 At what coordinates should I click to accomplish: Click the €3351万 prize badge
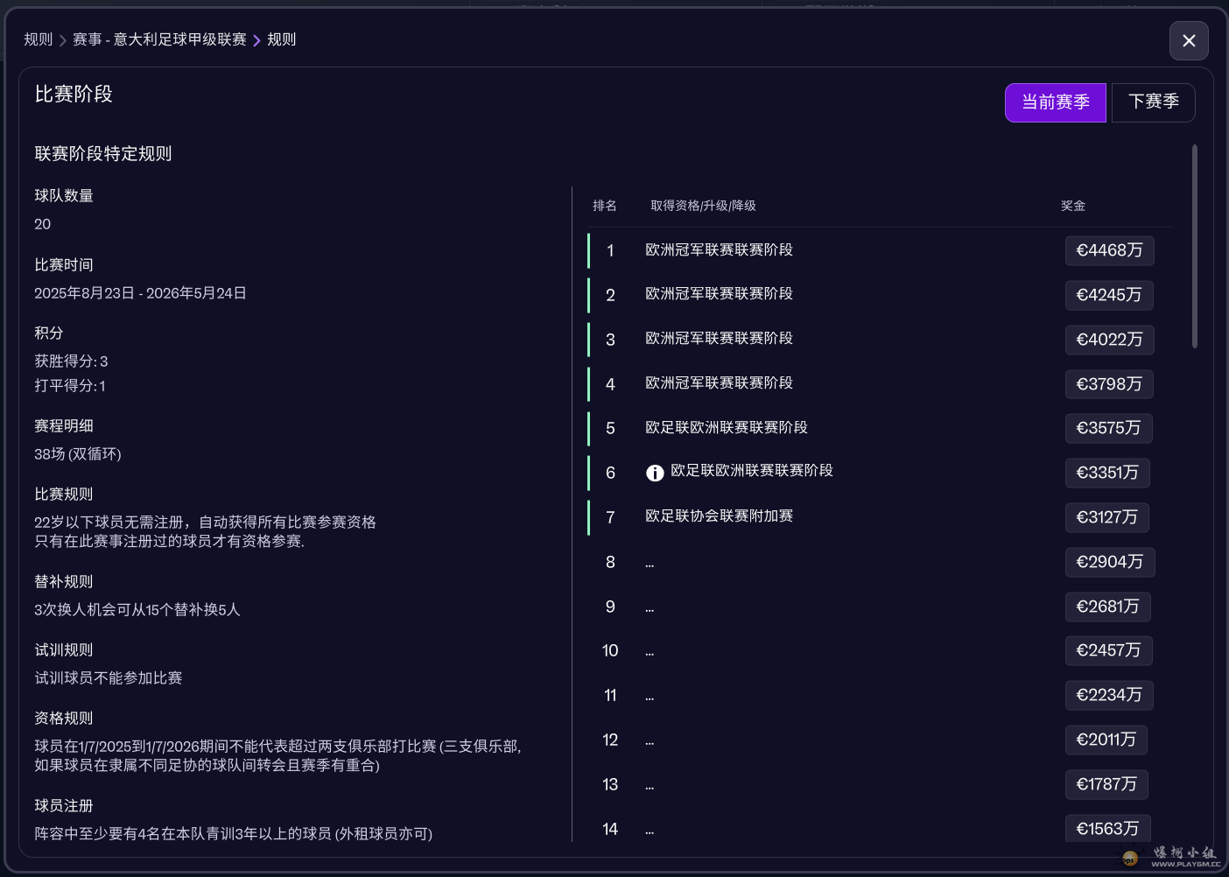coord(1106,474)
